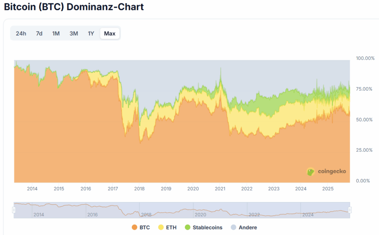Click 2020 in the navigator timeline

point(200,215)
